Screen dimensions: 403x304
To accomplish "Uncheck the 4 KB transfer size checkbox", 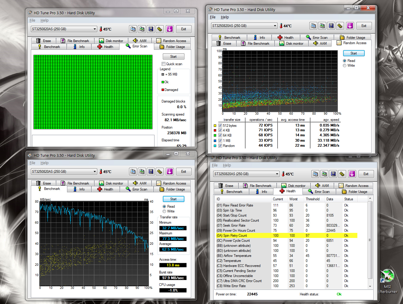I will point(220,130).
